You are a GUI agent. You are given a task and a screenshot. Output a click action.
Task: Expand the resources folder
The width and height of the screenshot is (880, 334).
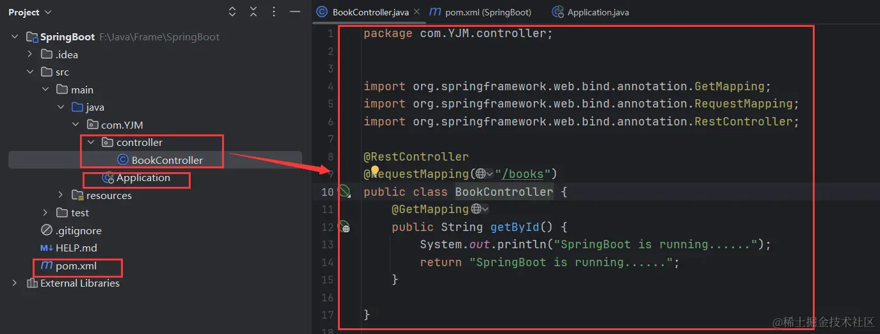coord(60,195)
